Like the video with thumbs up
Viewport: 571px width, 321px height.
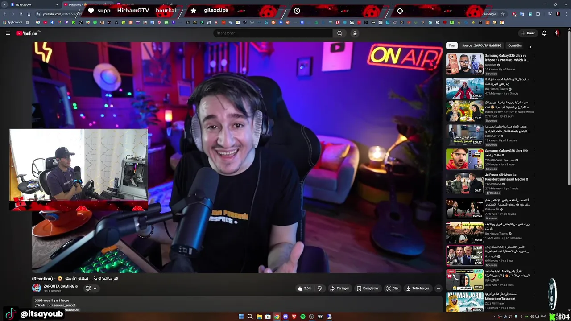click(x=304, y=288)
